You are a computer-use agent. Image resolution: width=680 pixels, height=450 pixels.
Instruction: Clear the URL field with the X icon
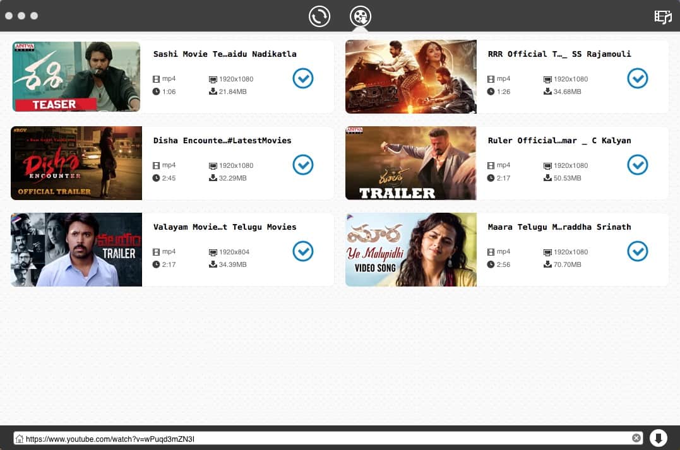(x=636, y=438)
